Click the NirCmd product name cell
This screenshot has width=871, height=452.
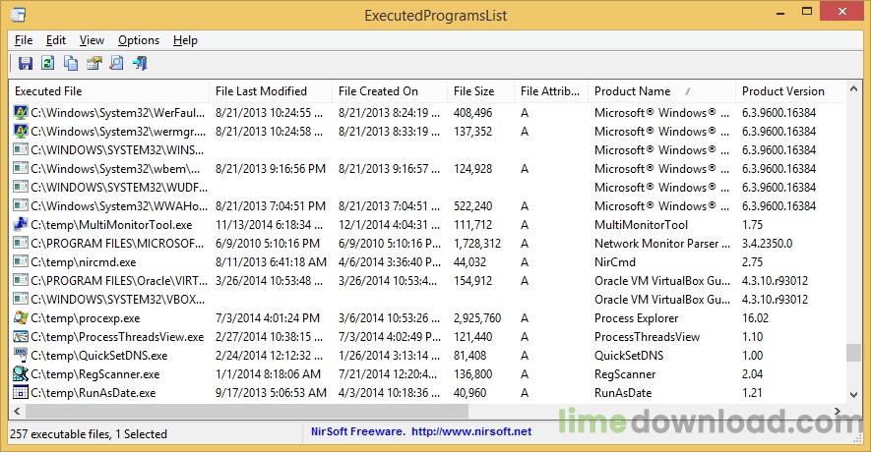point(615,261)
